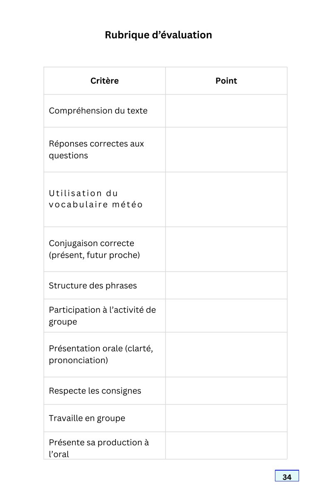This screenshot has height=498, width=319.
Task: Click the empty Point cell for "Travaille en groupe"
Action: [x=226, y=418]
